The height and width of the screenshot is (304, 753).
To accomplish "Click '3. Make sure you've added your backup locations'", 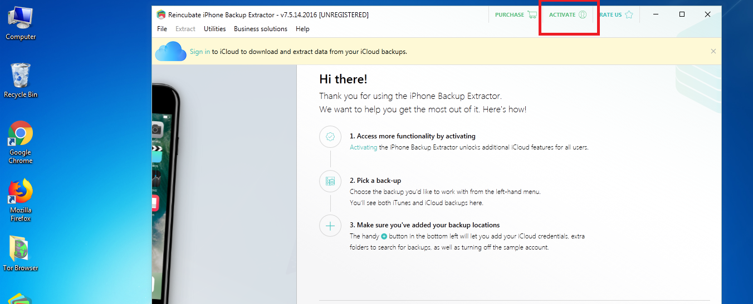I will 424,225.
